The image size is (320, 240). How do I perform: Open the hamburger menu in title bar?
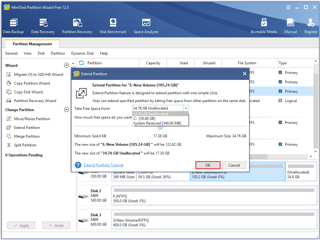288,7
